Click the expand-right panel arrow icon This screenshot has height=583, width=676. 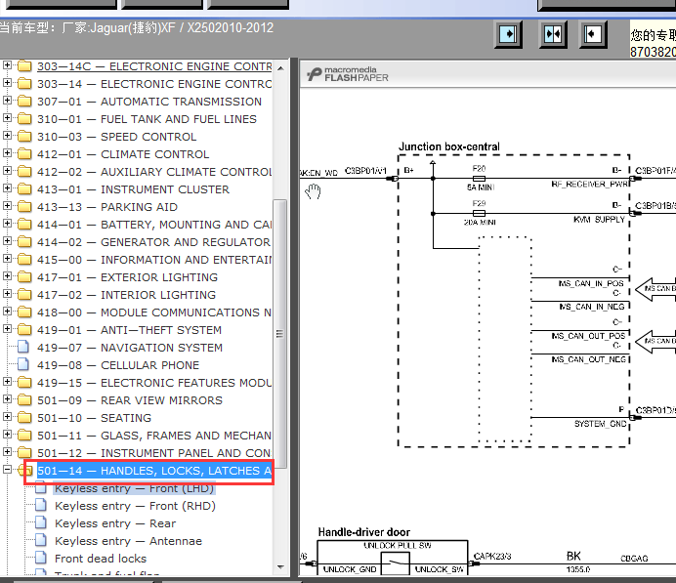click(508, 34)
